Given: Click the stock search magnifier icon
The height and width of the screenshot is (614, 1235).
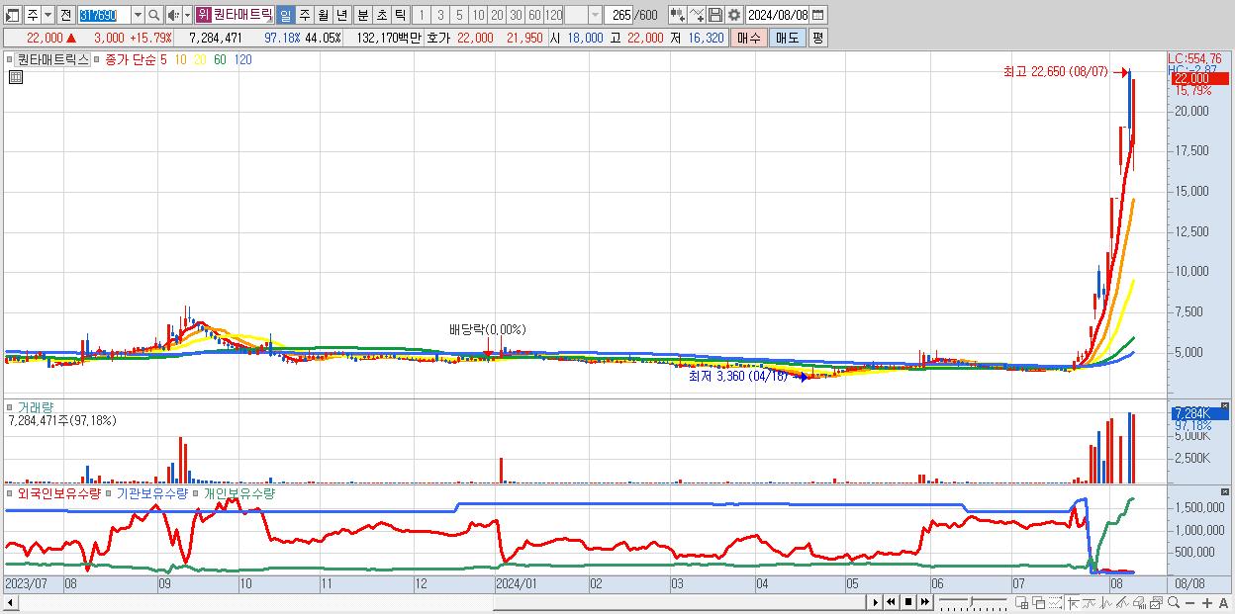Looking at the screenshot, I should 154,15.
